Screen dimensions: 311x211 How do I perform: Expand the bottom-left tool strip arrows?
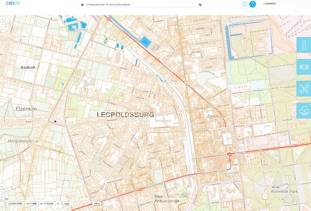click(x=2, y=186)
